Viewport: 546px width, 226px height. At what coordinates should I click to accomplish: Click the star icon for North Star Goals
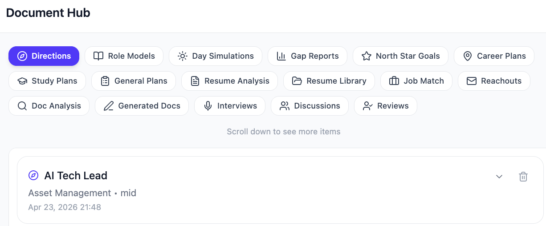(367, 56)
